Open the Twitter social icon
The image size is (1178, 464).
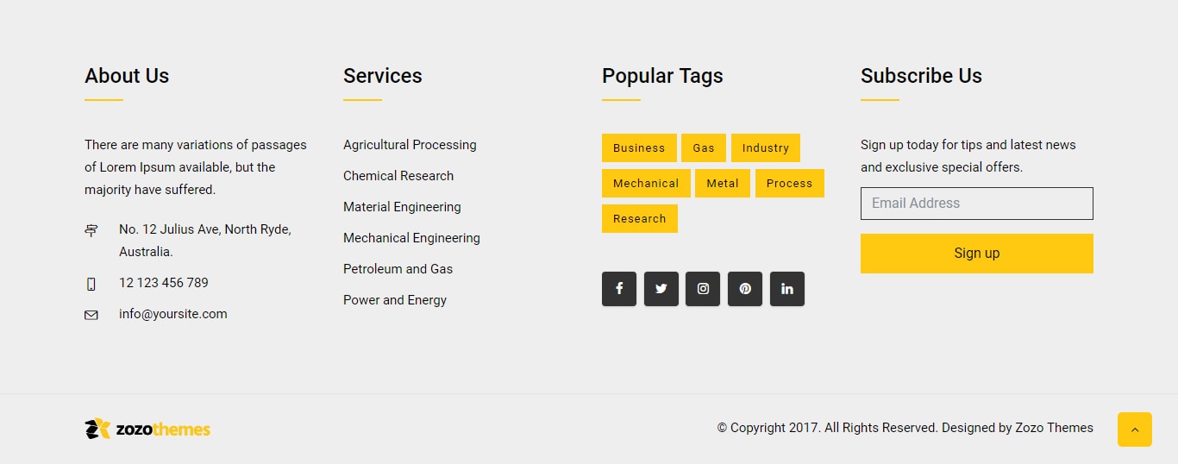(x=661, y=289)
